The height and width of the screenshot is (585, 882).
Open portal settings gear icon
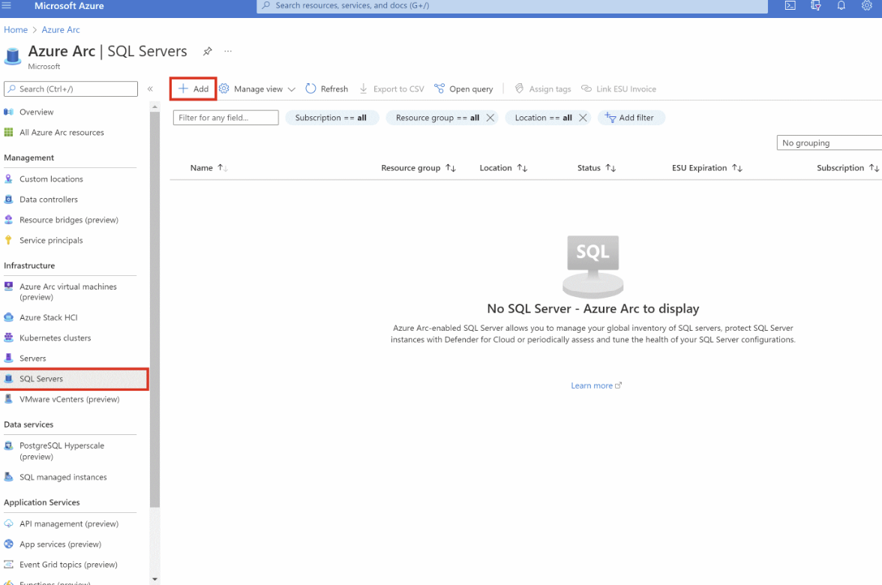866,6
